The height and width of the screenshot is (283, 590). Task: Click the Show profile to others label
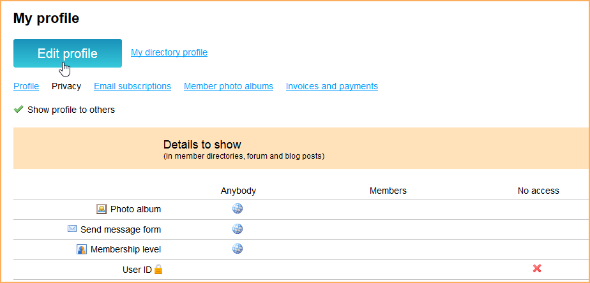click(71, 110)
